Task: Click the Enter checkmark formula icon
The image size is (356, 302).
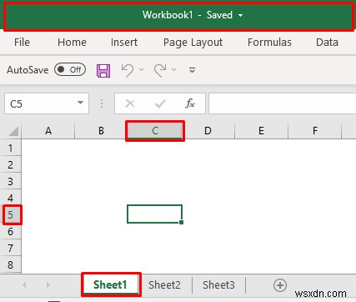Action: coord(160,103)
